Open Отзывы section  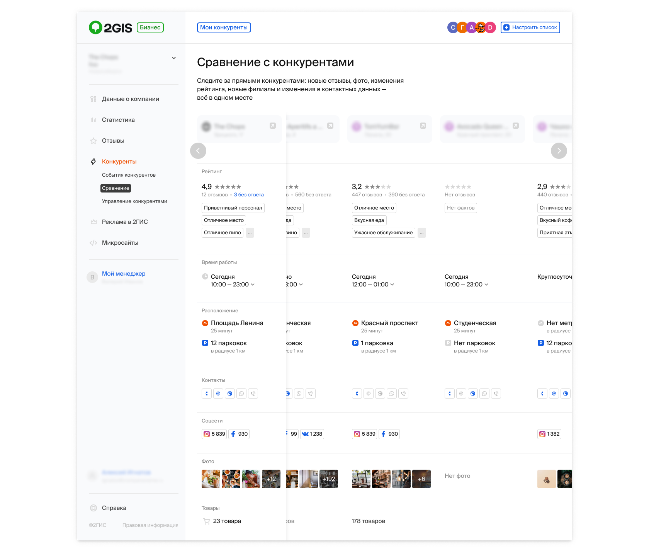pos(113,141)
